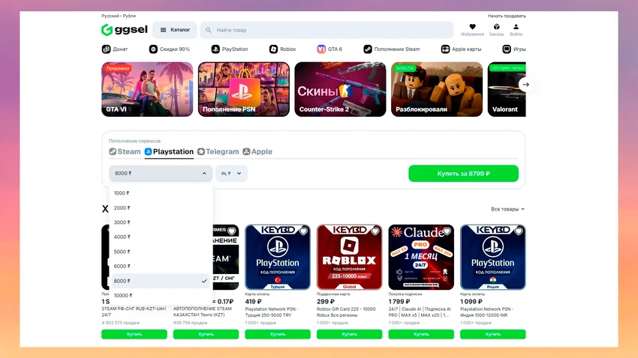Open the GTA VI banner
Screen dimensions: 638x358
coord(147,89)
